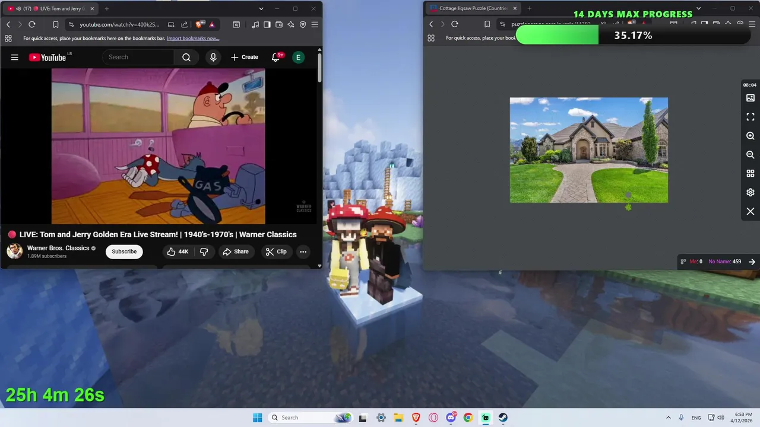The height and width of the screenshot is (427, 760).
Task: Open File Explorer from the taskbar
Action: pos(398,418)
